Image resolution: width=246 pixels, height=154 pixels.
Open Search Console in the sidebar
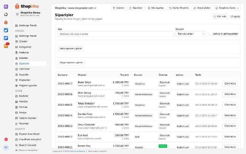pyautogui.click(x=30, y=145)
